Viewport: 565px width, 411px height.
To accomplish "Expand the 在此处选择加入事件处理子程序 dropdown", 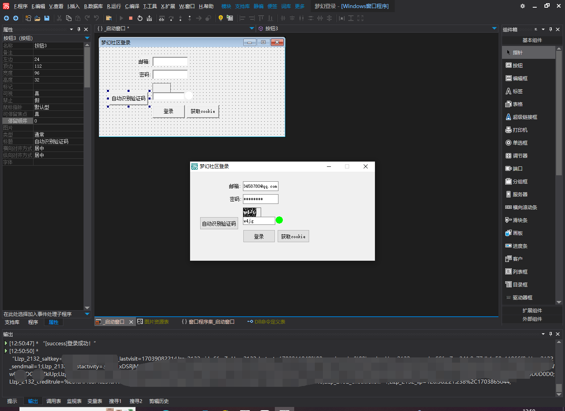I will click(x=87, y=314).
